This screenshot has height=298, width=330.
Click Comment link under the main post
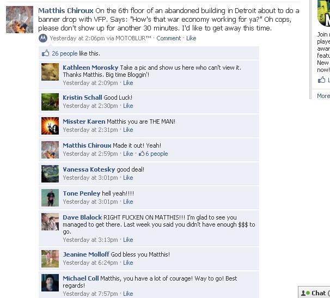click(x=169, y=38)
